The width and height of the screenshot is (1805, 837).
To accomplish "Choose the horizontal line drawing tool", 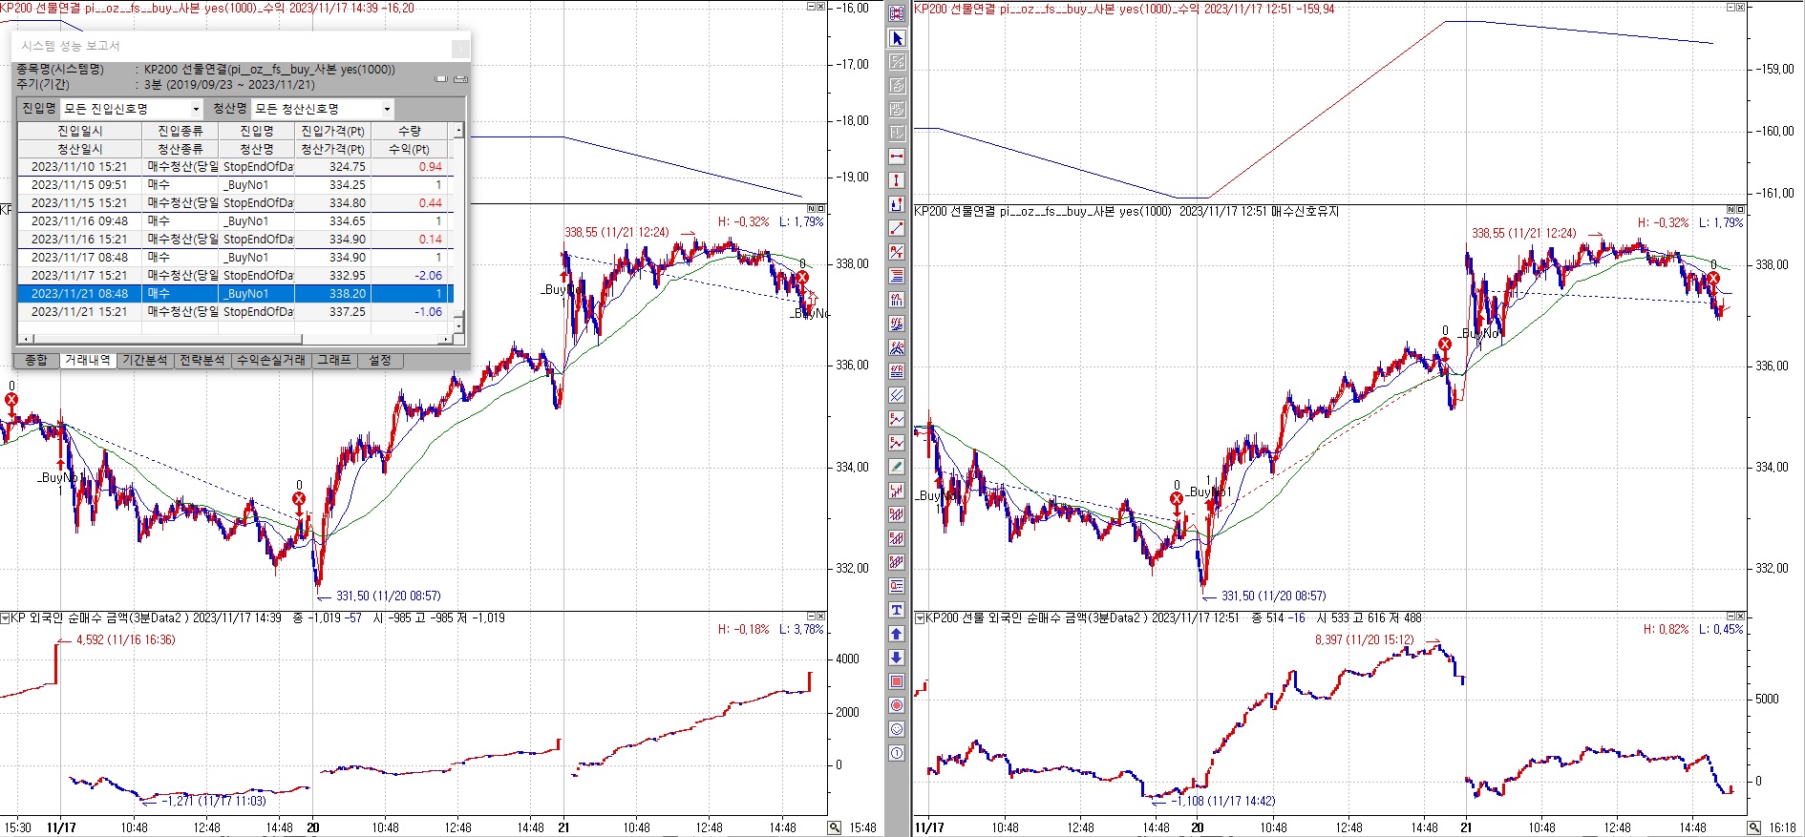I will click(x=897, y=157).
